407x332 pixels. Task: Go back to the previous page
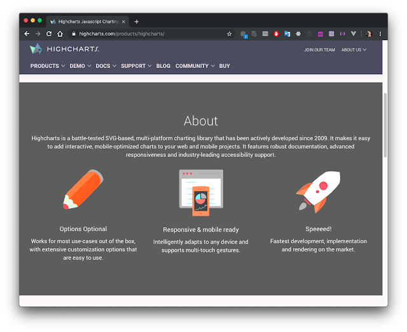click(x=27, y=34)
